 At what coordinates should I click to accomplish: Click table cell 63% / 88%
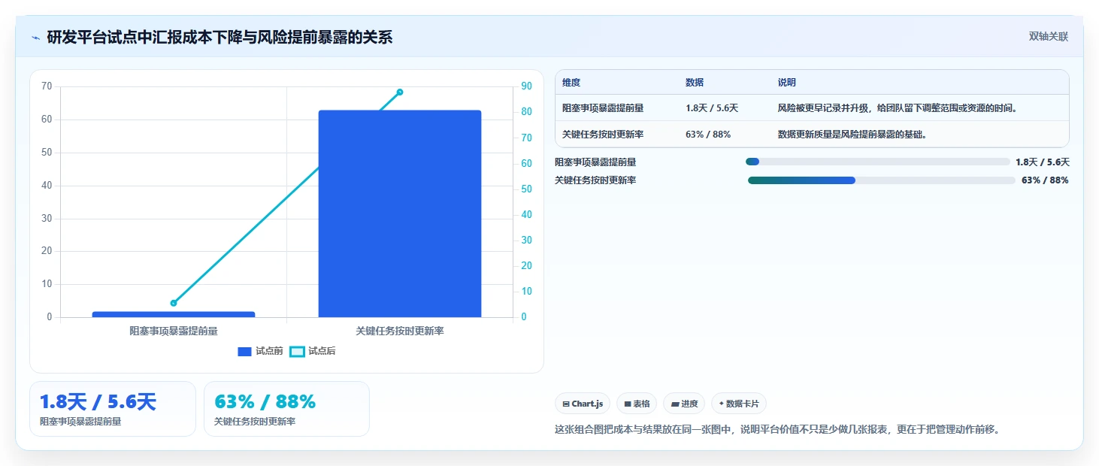coord(708,135)
